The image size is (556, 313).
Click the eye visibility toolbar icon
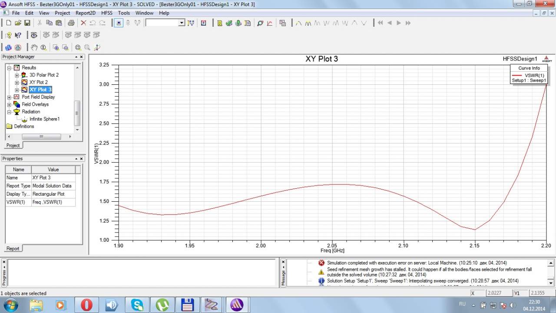click(33, 35)
